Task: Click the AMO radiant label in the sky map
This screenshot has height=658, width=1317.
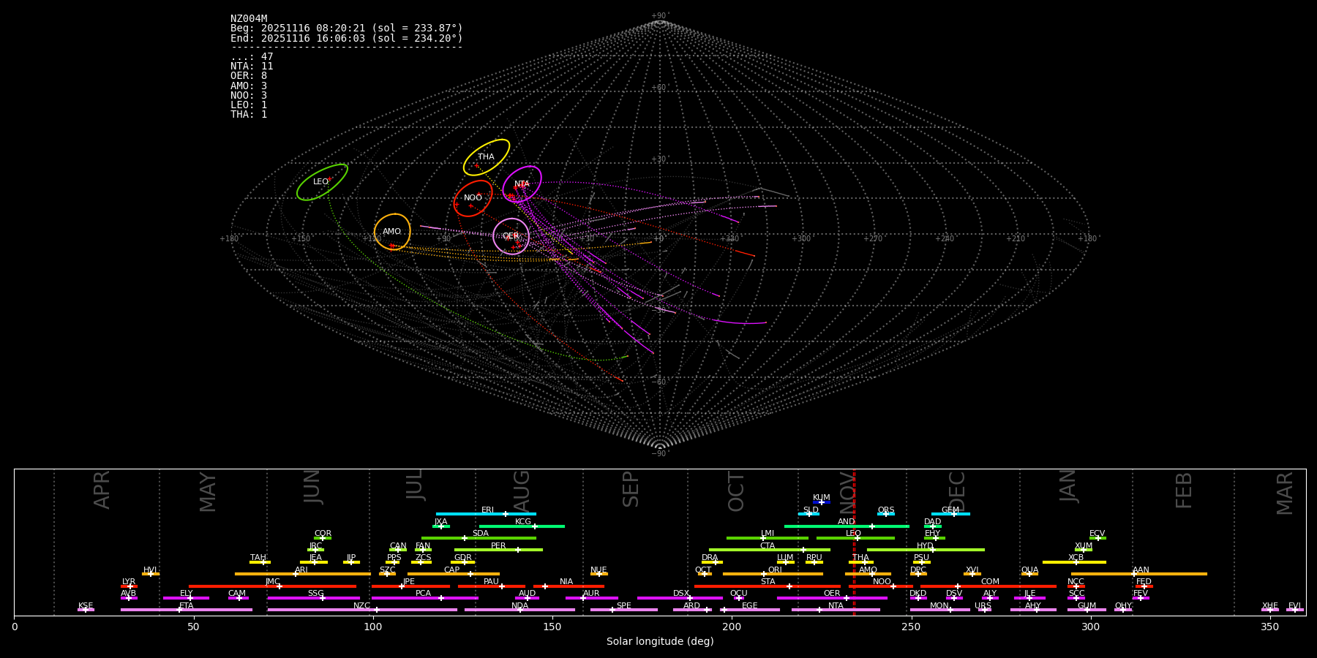Action: (392, 232)
